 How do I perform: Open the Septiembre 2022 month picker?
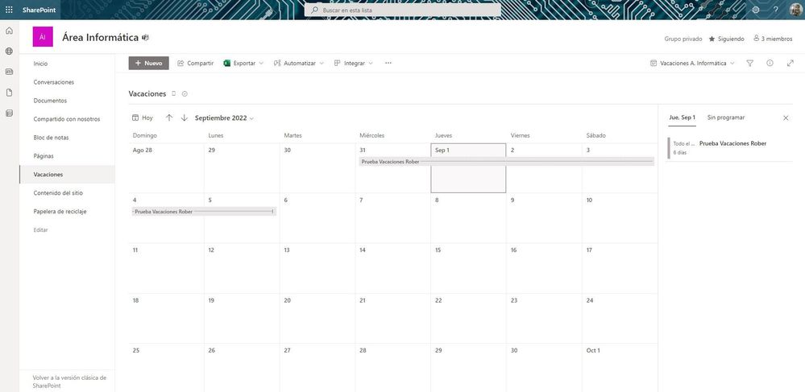click(x=224, y=118)
